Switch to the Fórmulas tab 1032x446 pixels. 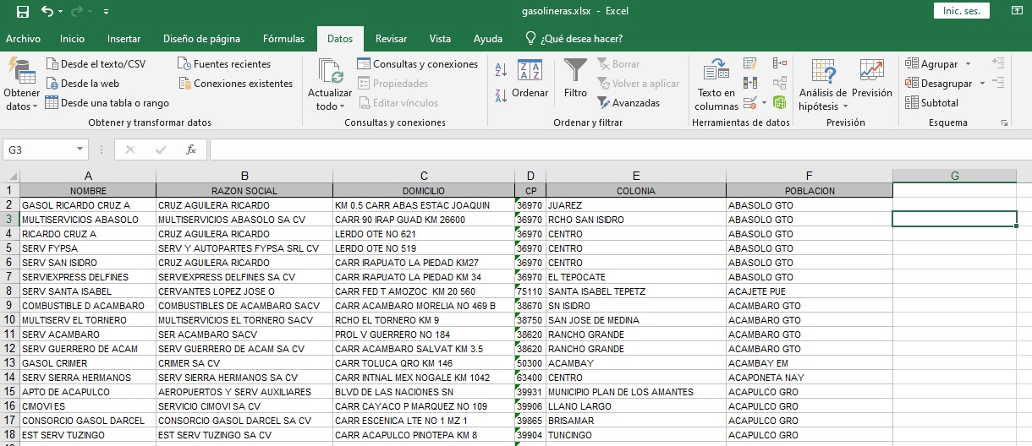283,39
